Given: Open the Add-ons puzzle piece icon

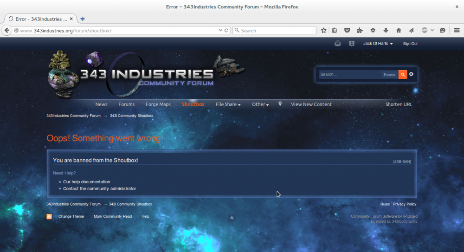Looking at the screenshot, I should tap(360, 30).
